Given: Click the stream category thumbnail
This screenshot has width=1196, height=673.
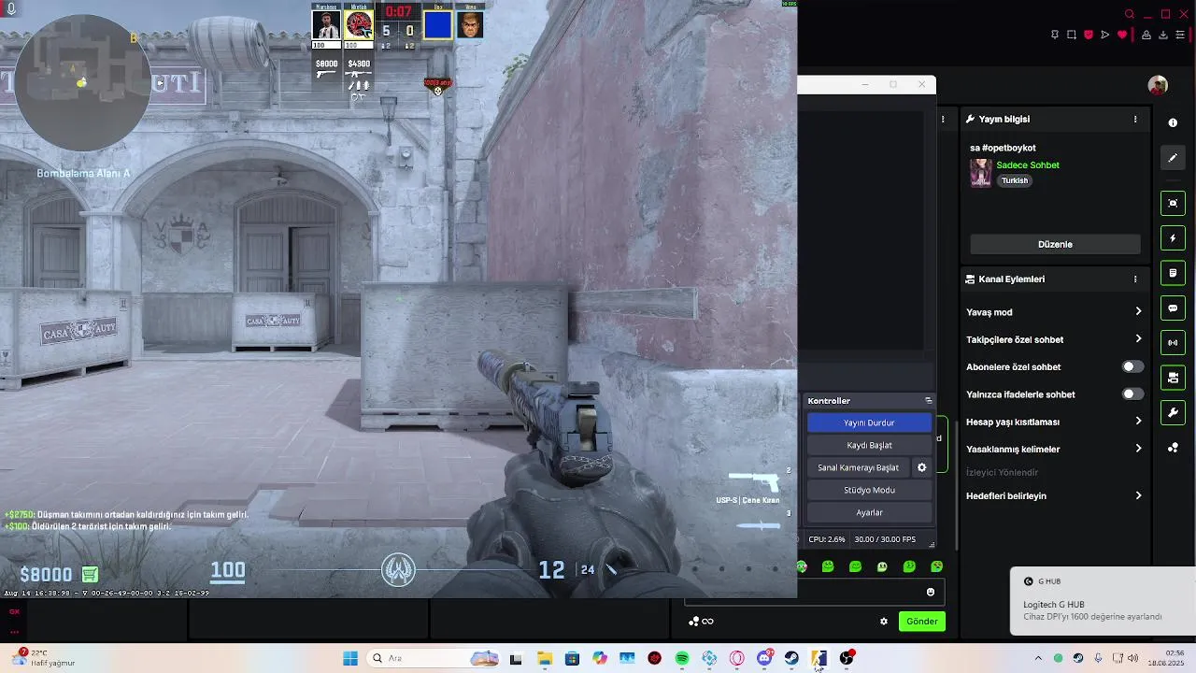Looking at the screenshot, I should pos(980,173).
